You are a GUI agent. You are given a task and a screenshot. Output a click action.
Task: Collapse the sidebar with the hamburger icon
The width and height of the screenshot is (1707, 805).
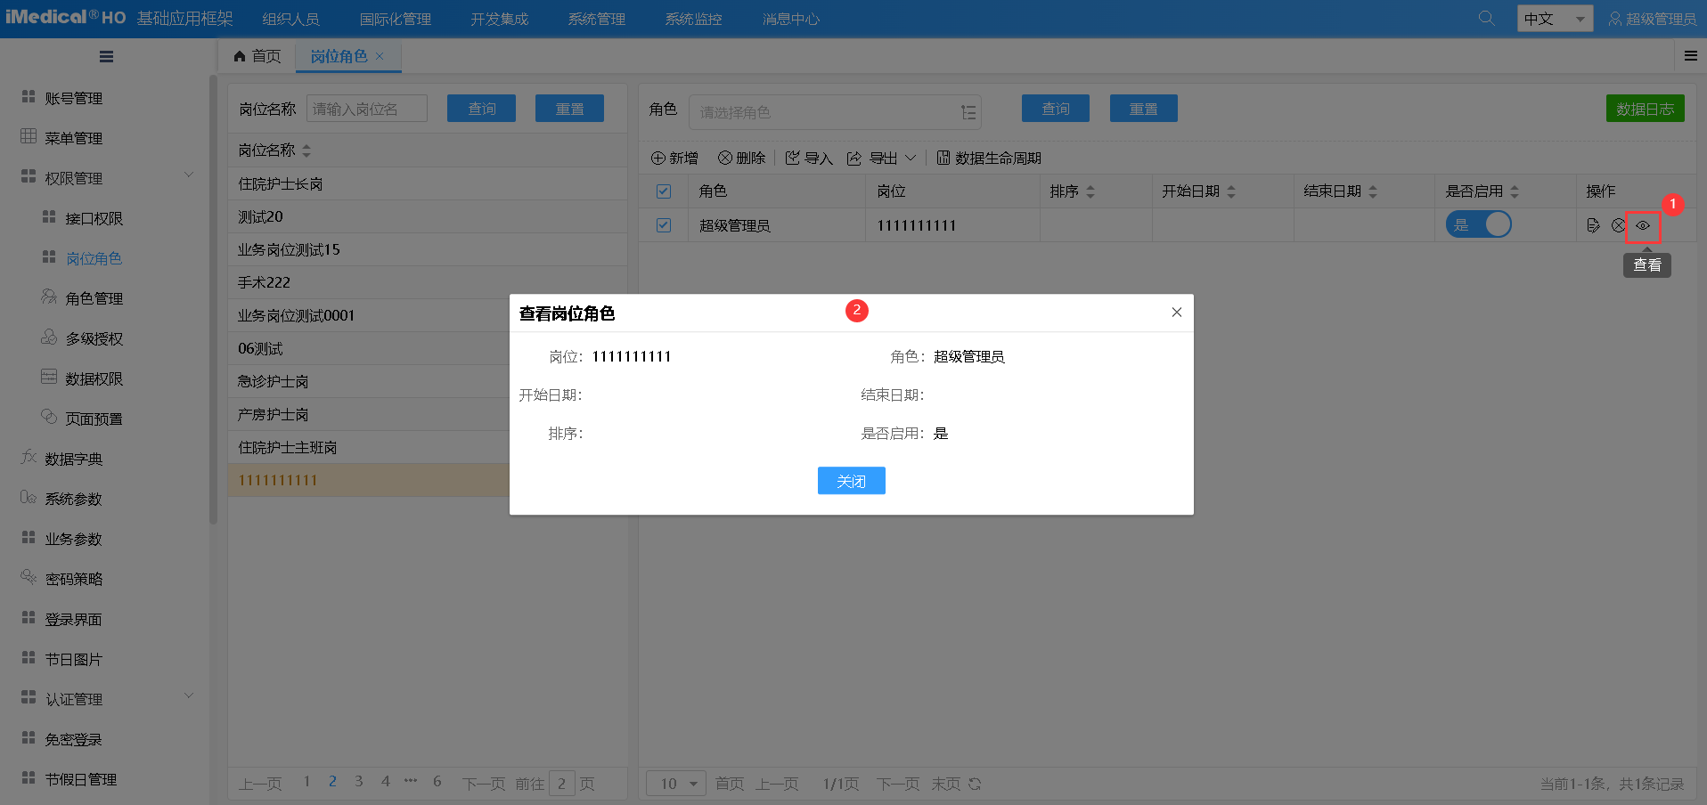coord(106,57)
